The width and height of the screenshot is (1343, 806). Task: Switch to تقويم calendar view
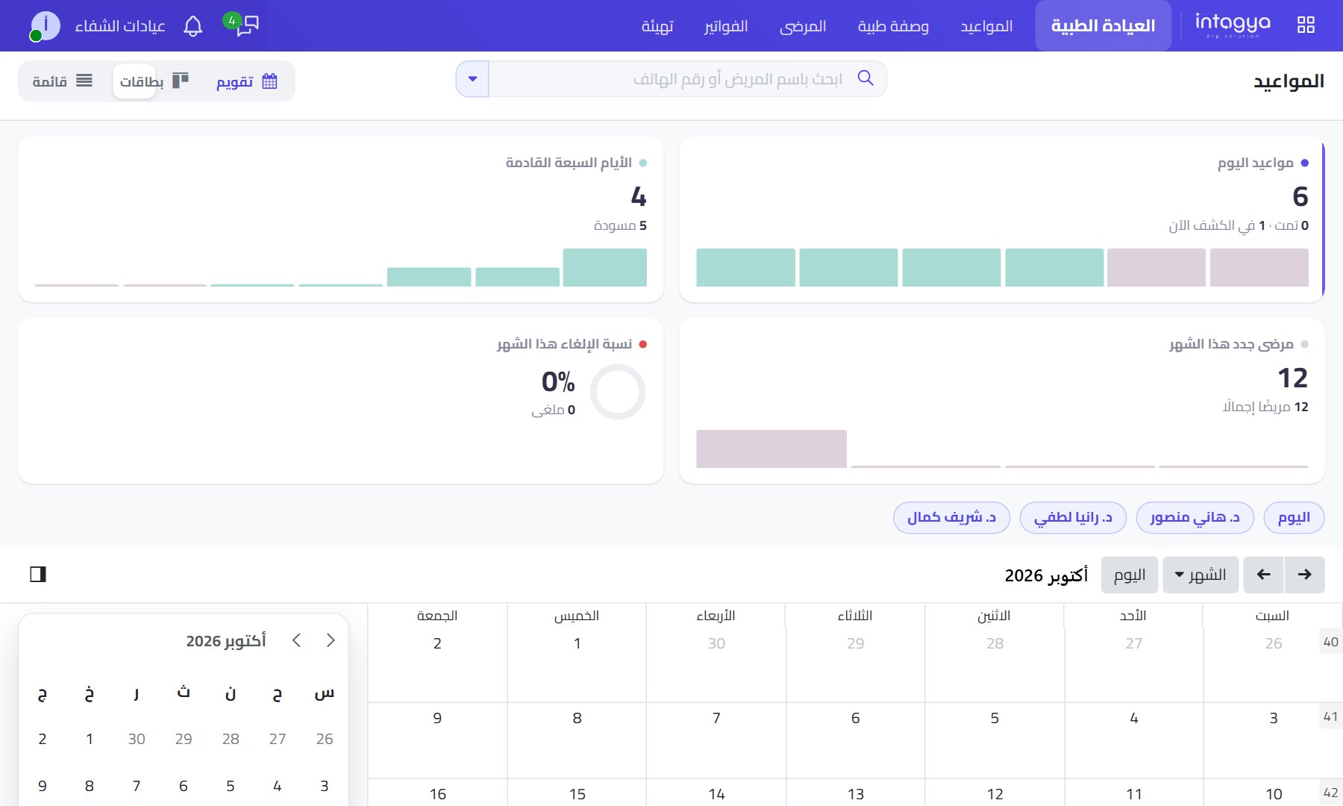(247, 81)
